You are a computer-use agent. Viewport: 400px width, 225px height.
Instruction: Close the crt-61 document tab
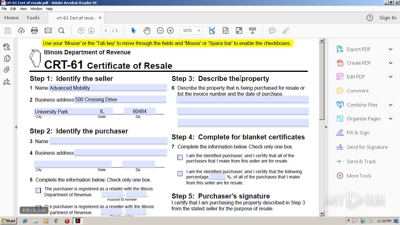click(x=100, y=18)
